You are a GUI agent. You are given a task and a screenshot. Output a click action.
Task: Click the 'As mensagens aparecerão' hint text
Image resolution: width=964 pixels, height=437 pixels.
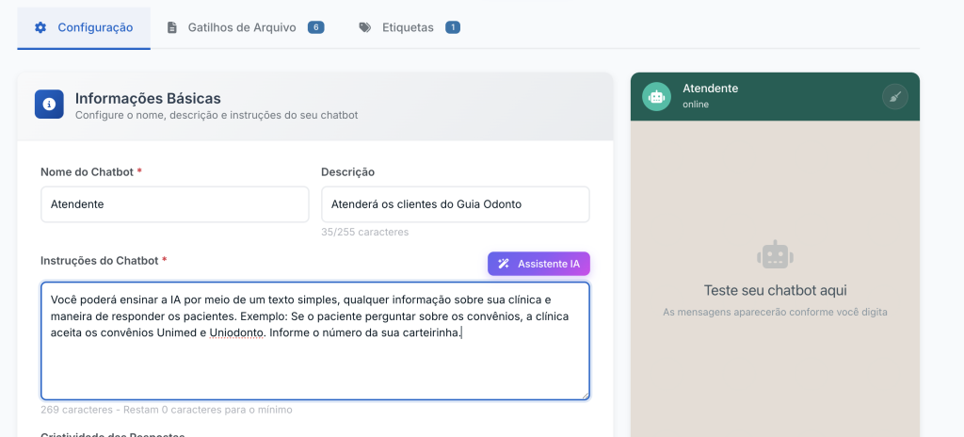tap(775, 312)
